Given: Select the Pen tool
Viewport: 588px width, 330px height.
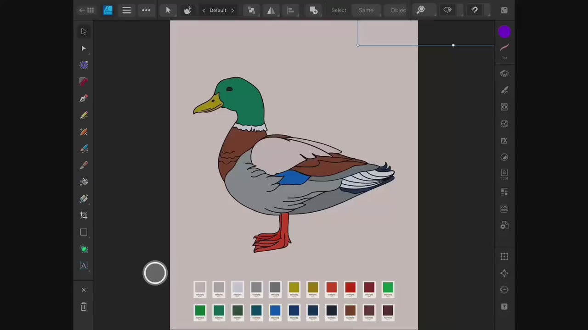Looking at the screenshot, I should 84,99.
